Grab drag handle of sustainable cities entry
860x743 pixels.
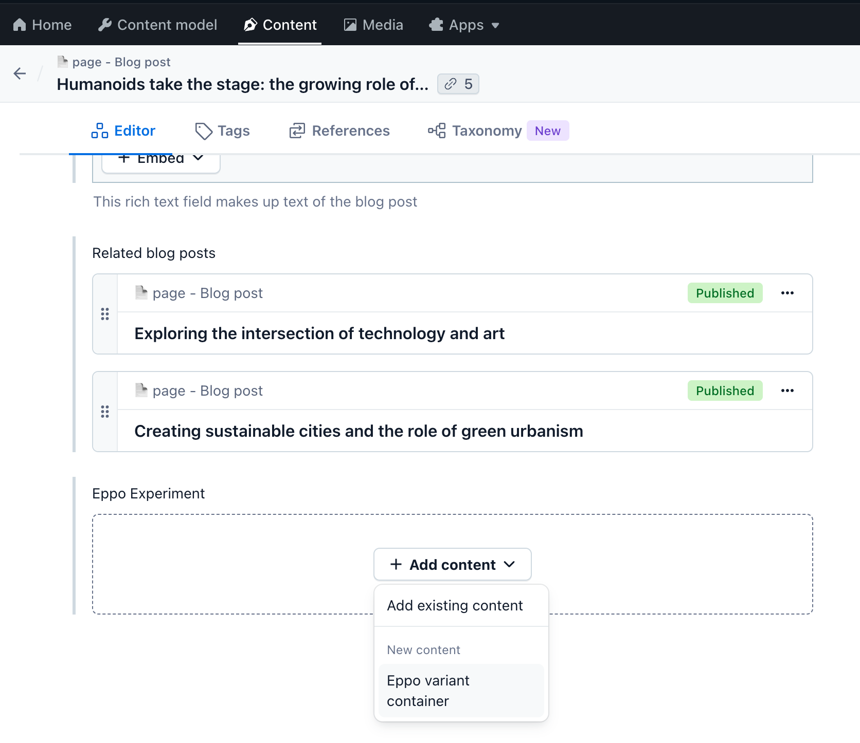pyautogui.click(x=105, y=412)
